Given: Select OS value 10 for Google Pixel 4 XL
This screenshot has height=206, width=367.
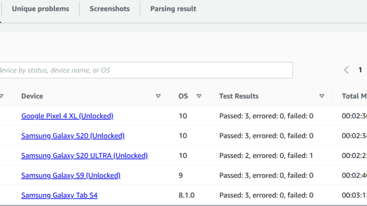Looking at the screenshot, I should pos(183,116).
